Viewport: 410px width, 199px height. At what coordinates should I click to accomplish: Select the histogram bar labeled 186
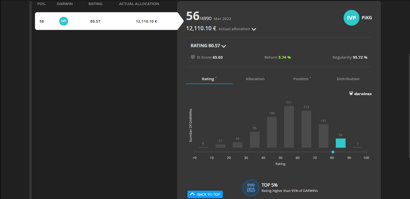[x=272, y=132]
